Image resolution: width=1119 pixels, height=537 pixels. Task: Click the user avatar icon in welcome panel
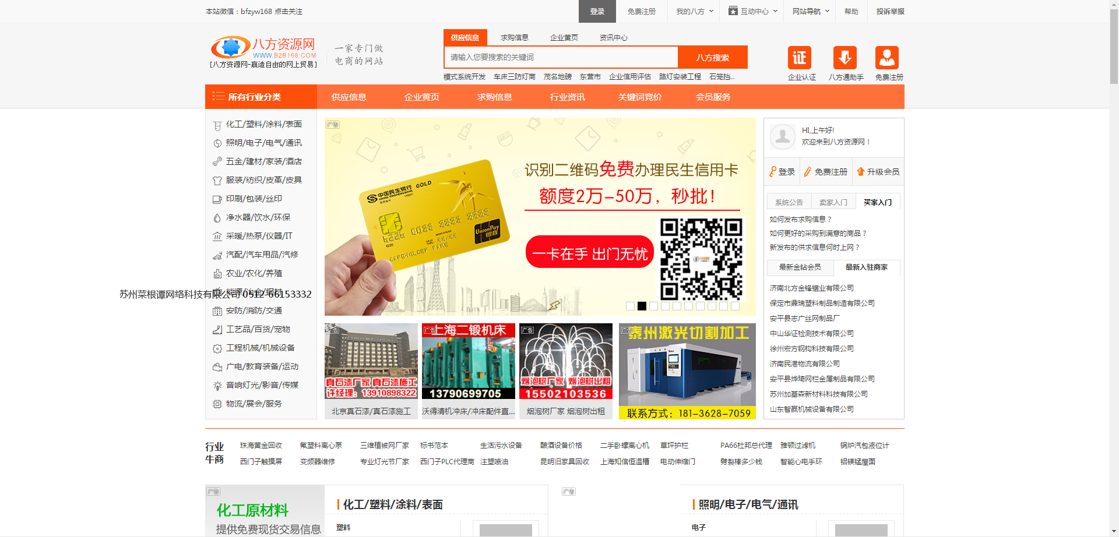tap(783, 137)
